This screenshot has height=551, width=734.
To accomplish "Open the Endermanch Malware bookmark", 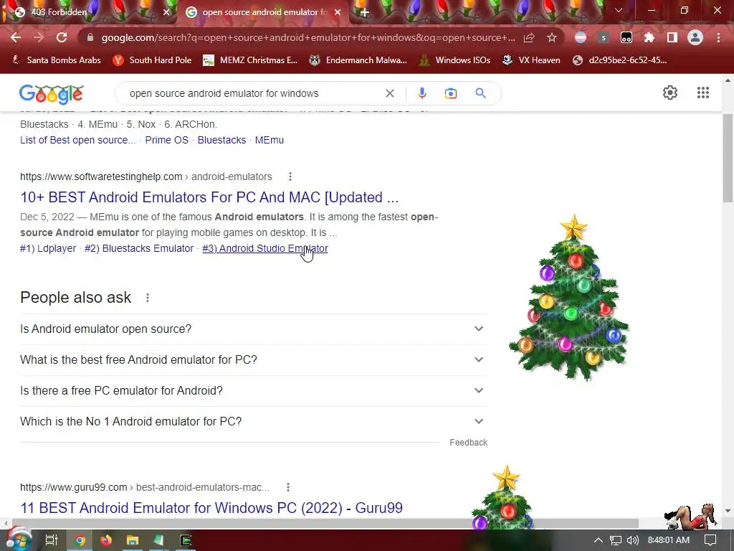I will tap(358, 60).
